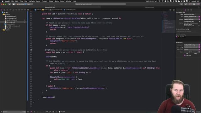Open the Symbol navigator icon
The height and width of the screenshot is (113, 201).
click(x=7, y=10)
